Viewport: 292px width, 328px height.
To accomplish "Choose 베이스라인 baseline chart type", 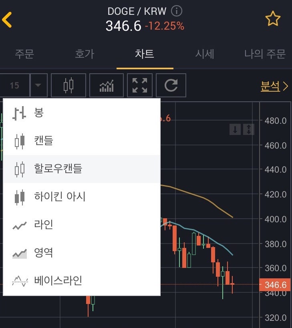I will tap(82, 281).
